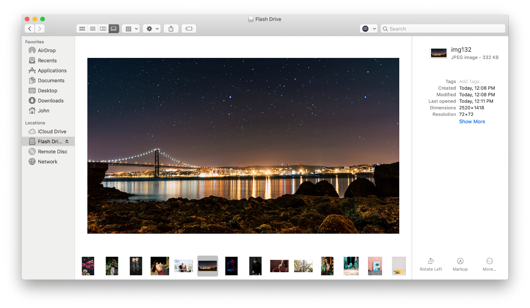
Task: Open Documents in the sidebar
Action: tap(48, 80)
